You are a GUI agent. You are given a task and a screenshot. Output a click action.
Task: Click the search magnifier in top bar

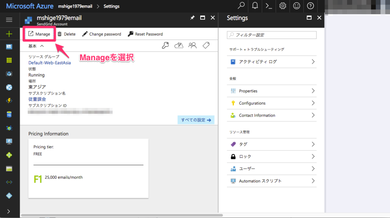(x=241, y=6)
